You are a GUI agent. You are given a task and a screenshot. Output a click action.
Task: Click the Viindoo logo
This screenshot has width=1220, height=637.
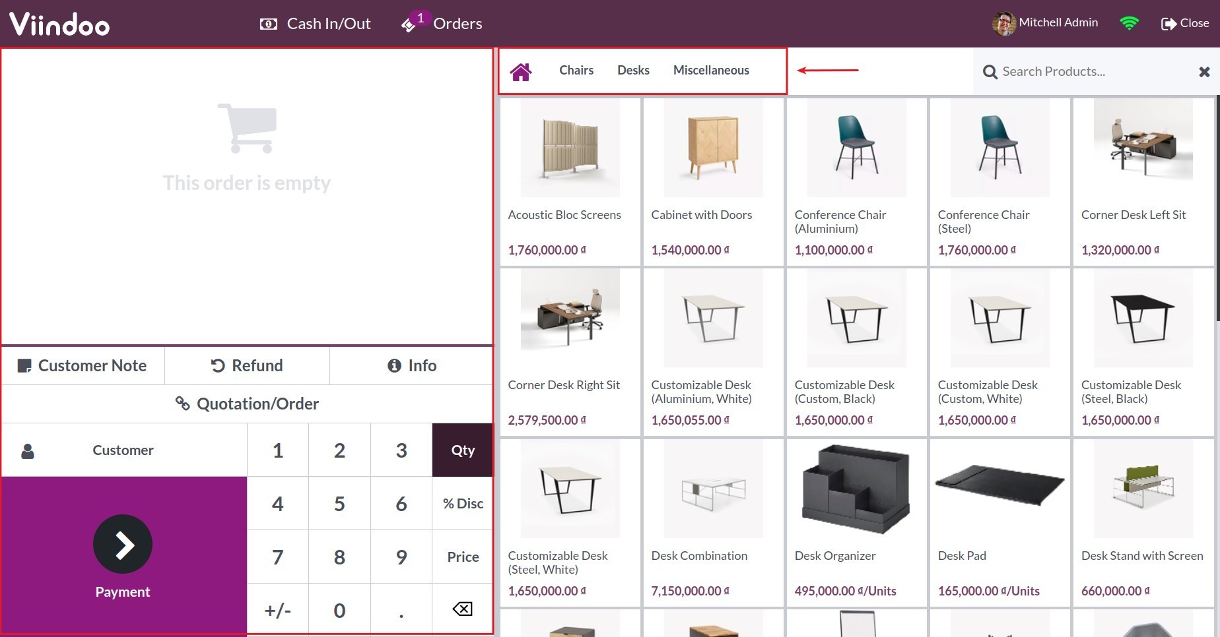(59, 24)
